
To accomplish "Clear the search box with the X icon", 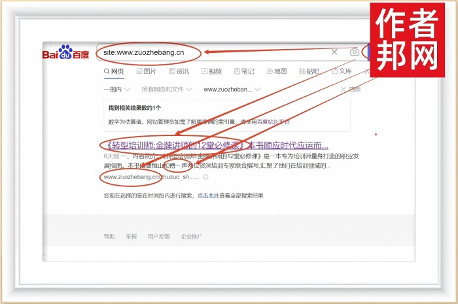I will (x=334, y=52).
